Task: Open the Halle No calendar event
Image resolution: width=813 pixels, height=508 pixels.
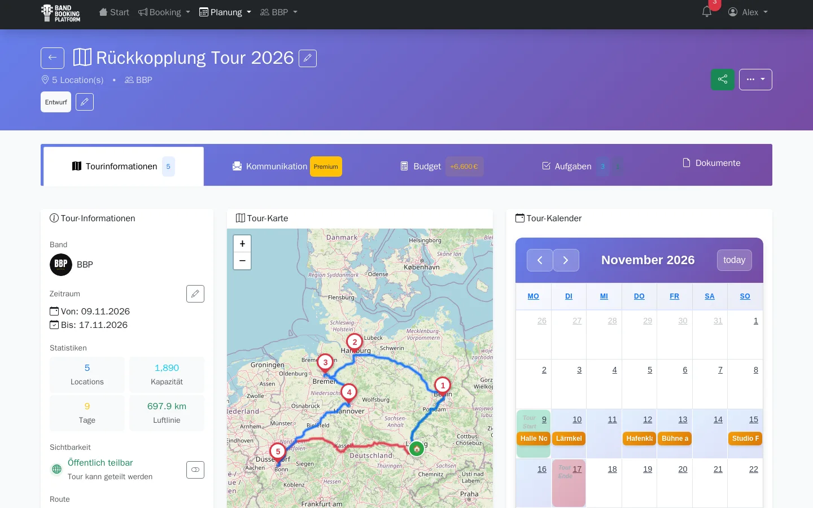Action: point(534,439)
